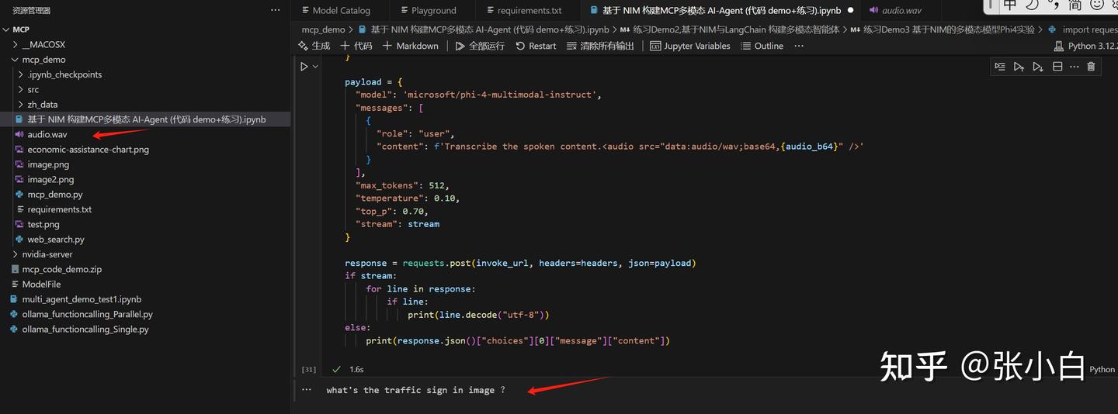This screenshot has width=1118, height=414.
Task: Click IME emoji smiley icon
Action: 1097,5
